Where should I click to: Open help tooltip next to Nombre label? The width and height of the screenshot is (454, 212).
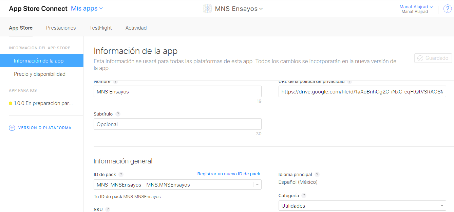(115, 82)
